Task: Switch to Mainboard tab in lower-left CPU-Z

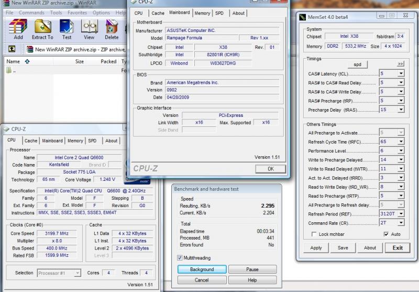Action: (52, 140)
